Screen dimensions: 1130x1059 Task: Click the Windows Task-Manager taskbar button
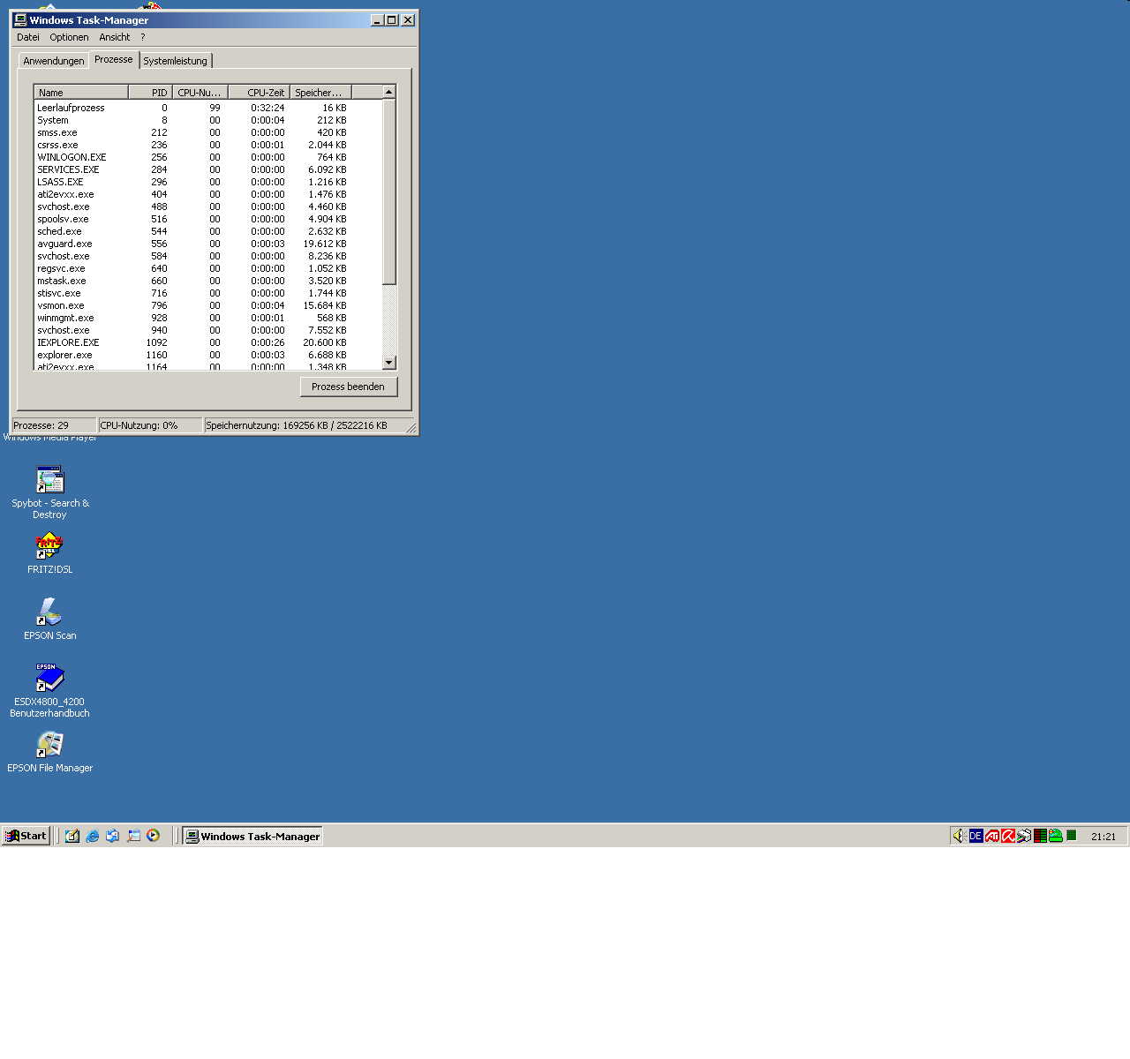click(252, 836)
